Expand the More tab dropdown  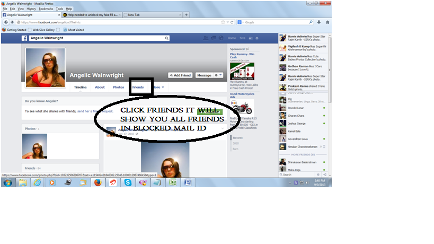[x=159, y=87]
